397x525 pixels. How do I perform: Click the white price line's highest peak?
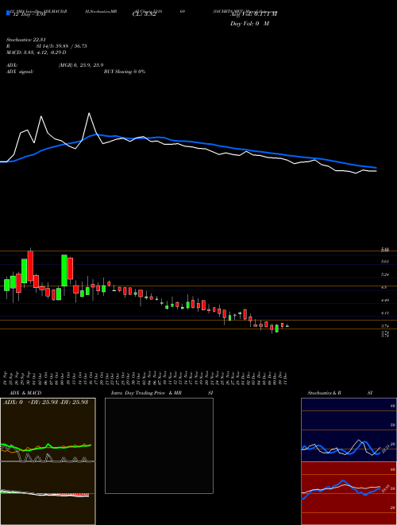tap(89, 114)
